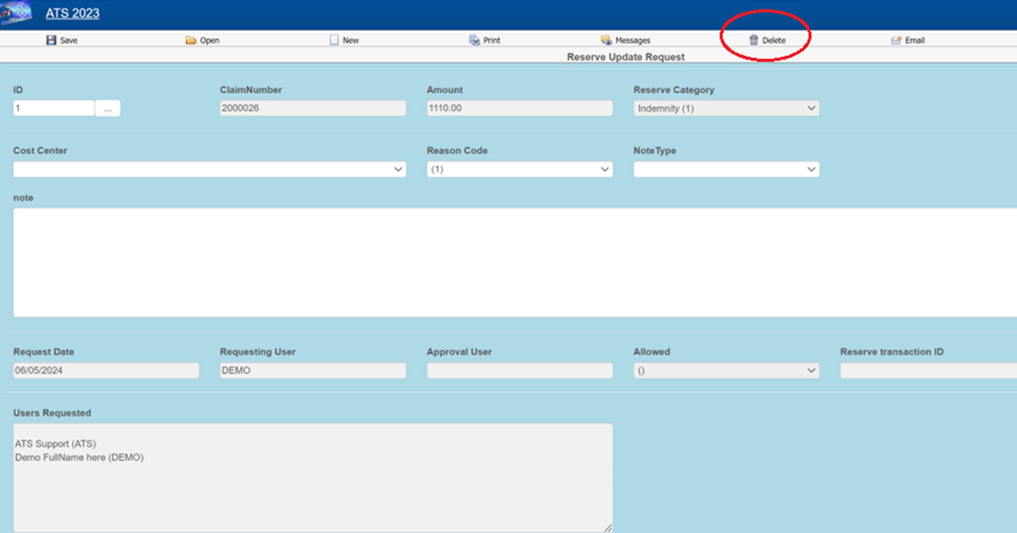Click the Open folder icon
The image size is (1017, 533).
tap(190, 40)
